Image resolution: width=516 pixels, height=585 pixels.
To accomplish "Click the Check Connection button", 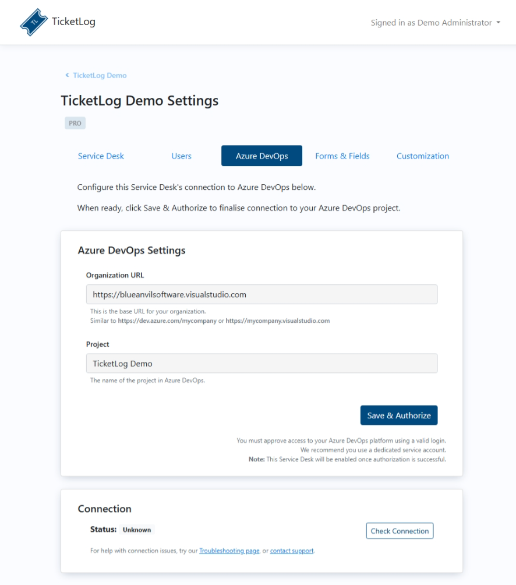I will click(x=400, y=531).
